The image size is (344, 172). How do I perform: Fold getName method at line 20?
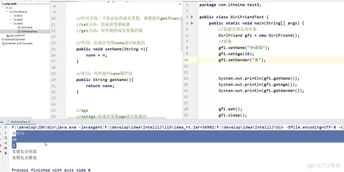65,80
